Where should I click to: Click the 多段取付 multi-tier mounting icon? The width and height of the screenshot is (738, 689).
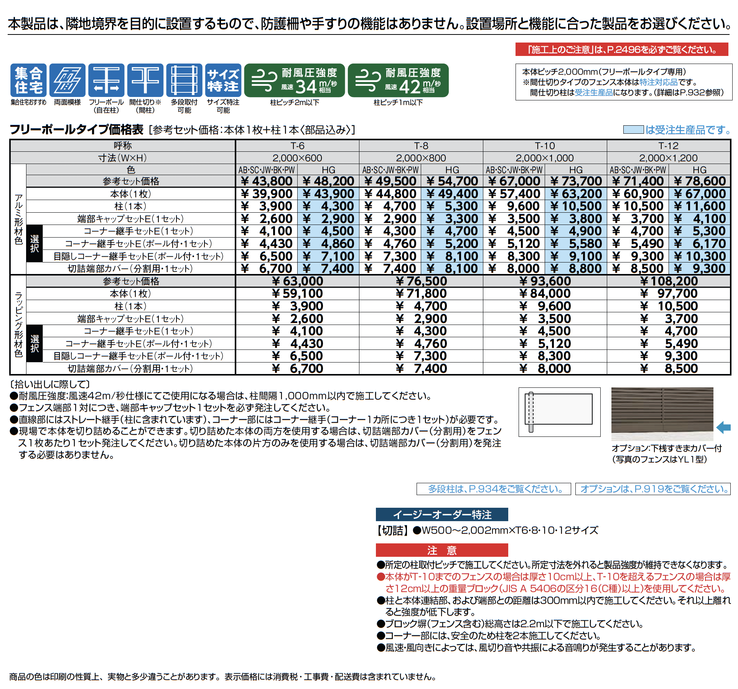pos(184,80)
